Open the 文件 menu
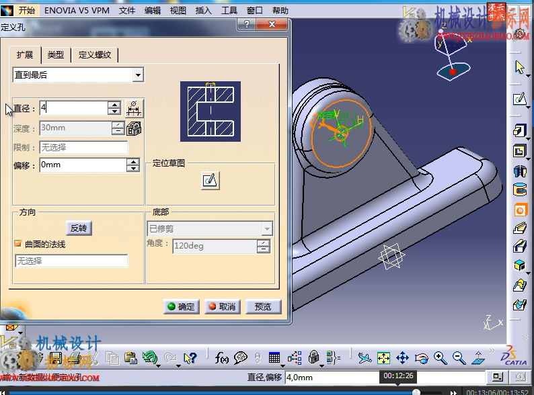 (x=127, y=11)
